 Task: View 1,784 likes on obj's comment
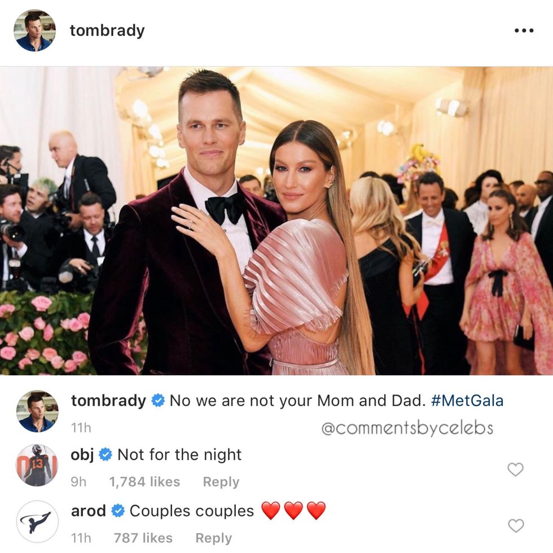click(144, 482)
